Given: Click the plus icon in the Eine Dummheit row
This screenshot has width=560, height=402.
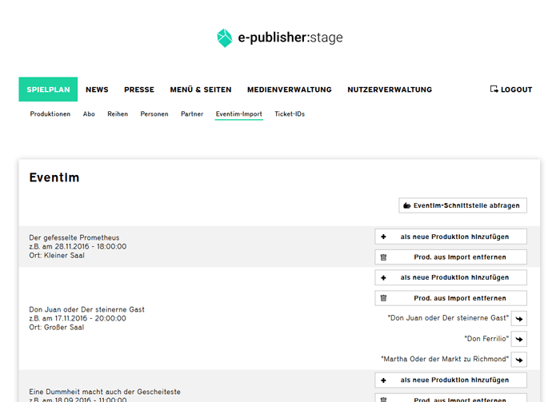Looking at the screenshot, I should click(x=383, y=380).
